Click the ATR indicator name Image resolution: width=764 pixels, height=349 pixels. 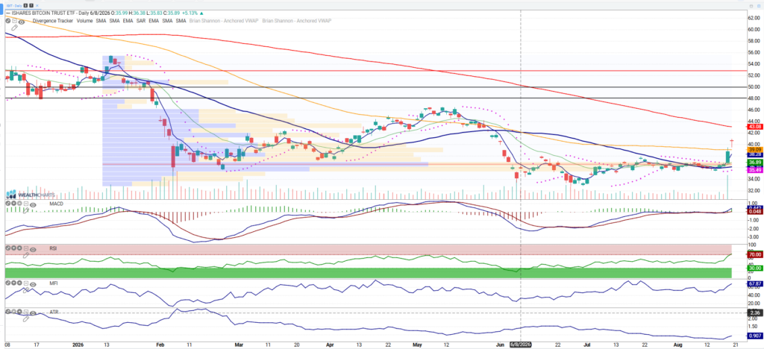pos(54,312)
